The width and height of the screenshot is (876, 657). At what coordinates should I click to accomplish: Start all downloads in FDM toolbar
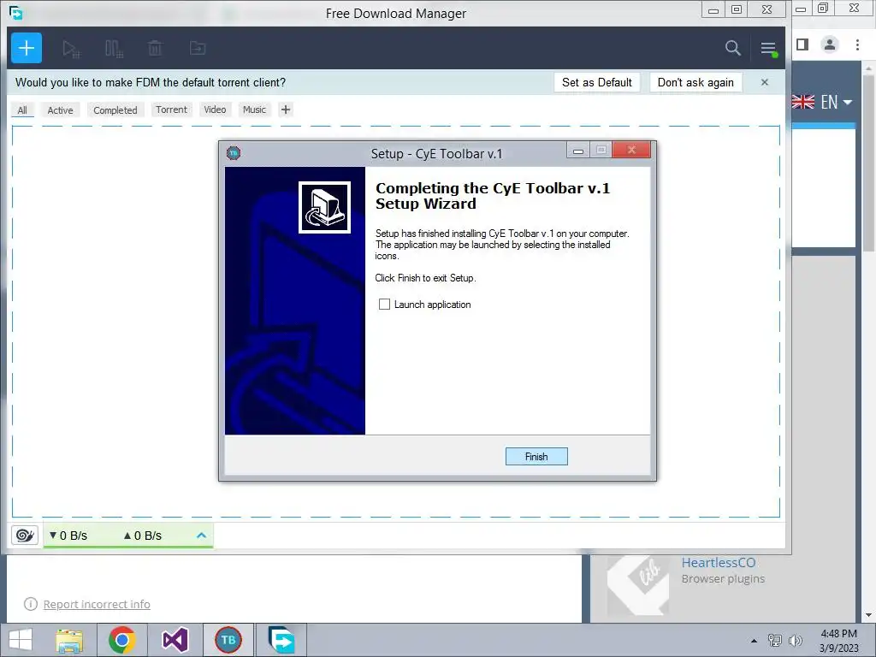tap(71, 49)
